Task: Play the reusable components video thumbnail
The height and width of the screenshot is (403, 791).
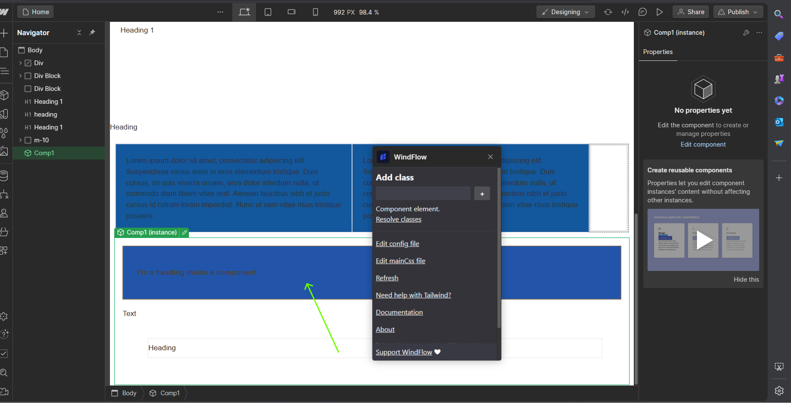Action: pos(703,240)
